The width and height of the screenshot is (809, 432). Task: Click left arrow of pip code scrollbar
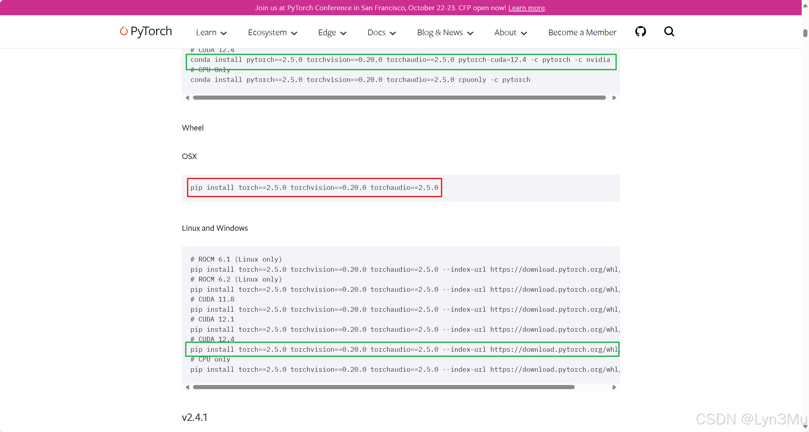pyautogui.click(x=188, y=387)
